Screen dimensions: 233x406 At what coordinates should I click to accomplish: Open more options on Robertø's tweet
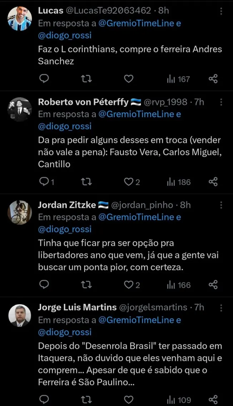(220, 102)
